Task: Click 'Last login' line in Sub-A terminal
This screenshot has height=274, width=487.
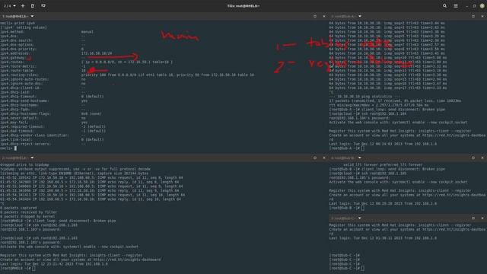Action: click(383, 144)
